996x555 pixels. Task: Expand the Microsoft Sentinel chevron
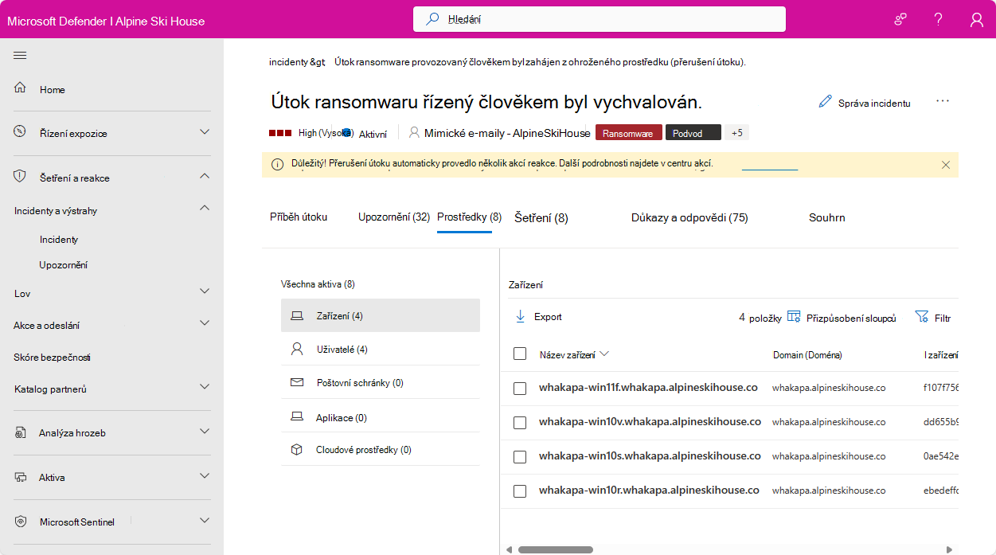click(x=205, y=521)
